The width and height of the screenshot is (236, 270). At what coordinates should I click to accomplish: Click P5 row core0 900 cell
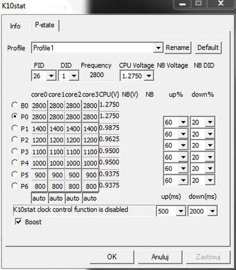tap(39, 175)
